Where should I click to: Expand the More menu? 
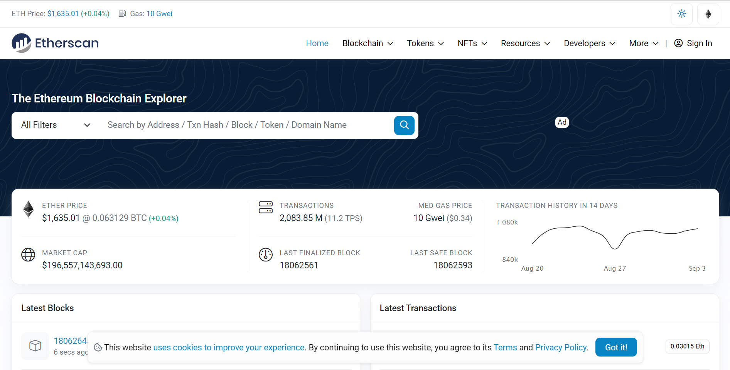click(644, 43)
